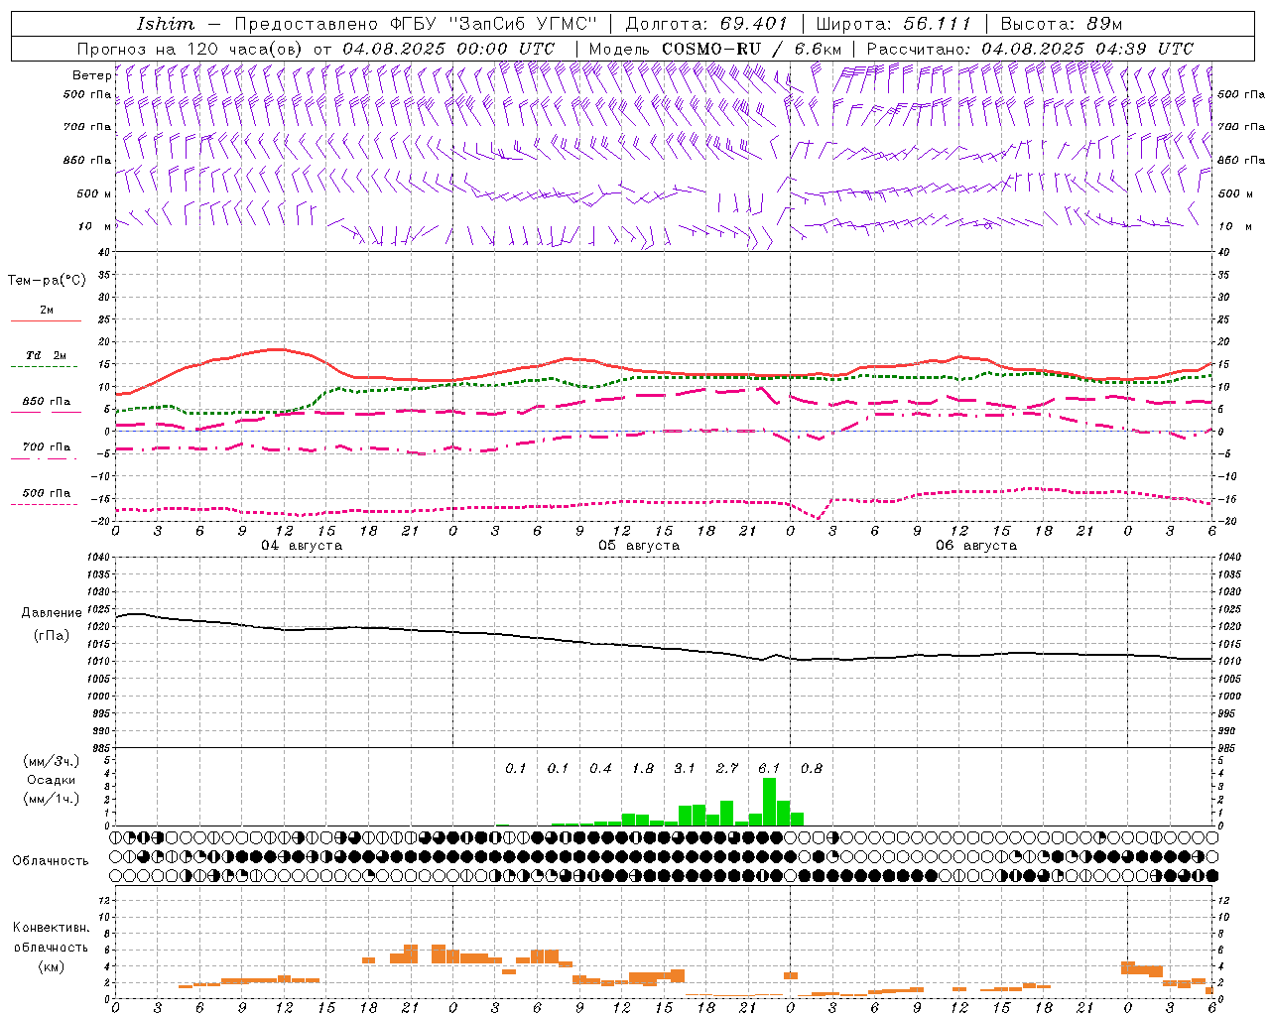Click the "Осадки" precipitation label
Image resolution: width=1270 pixels, height=1016 pixels.
coord(51,780)
